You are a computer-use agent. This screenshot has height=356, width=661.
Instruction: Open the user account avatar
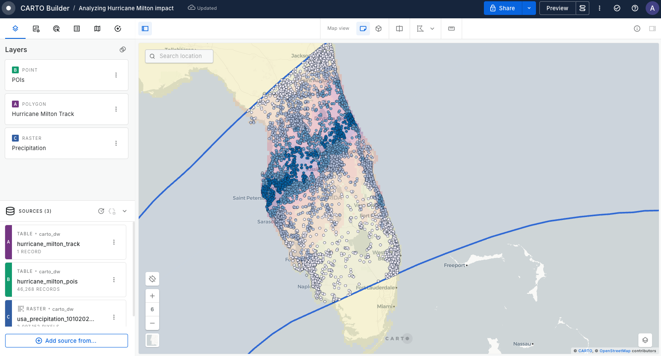(652, 8)
